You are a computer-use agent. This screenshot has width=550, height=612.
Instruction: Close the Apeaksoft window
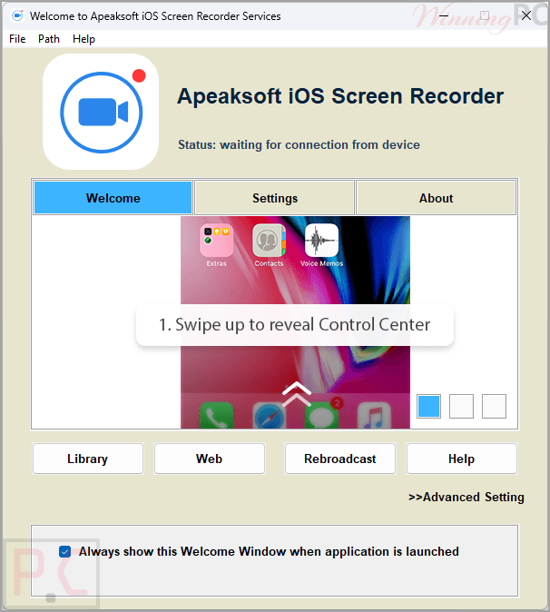click(x=526, y=15)
